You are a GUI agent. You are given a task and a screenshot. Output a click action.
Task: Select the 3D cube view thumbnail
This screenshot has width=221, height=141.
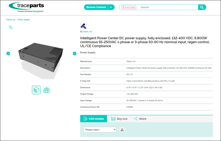coord(36,90)
